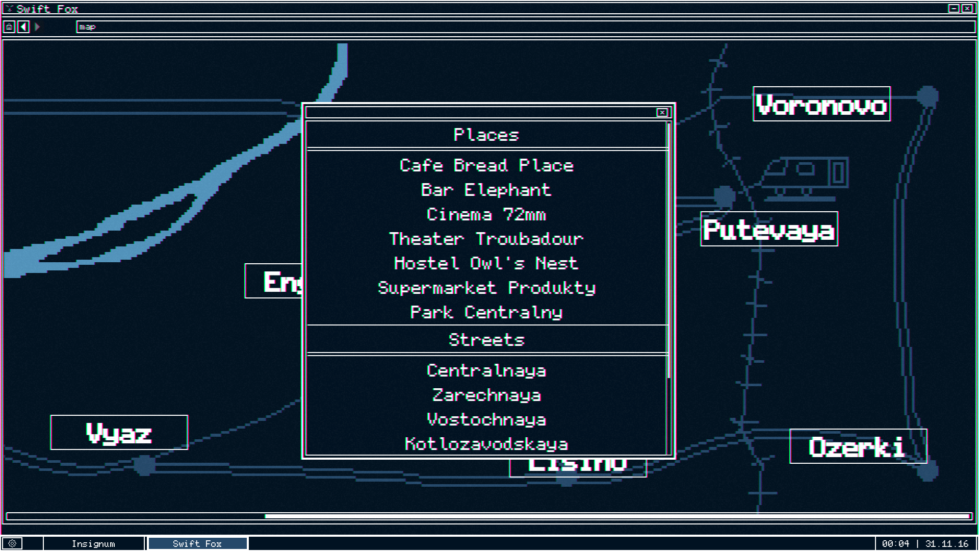Click the Swift Fox title bar fox icon
979x551 pixels.
(9, 9)
